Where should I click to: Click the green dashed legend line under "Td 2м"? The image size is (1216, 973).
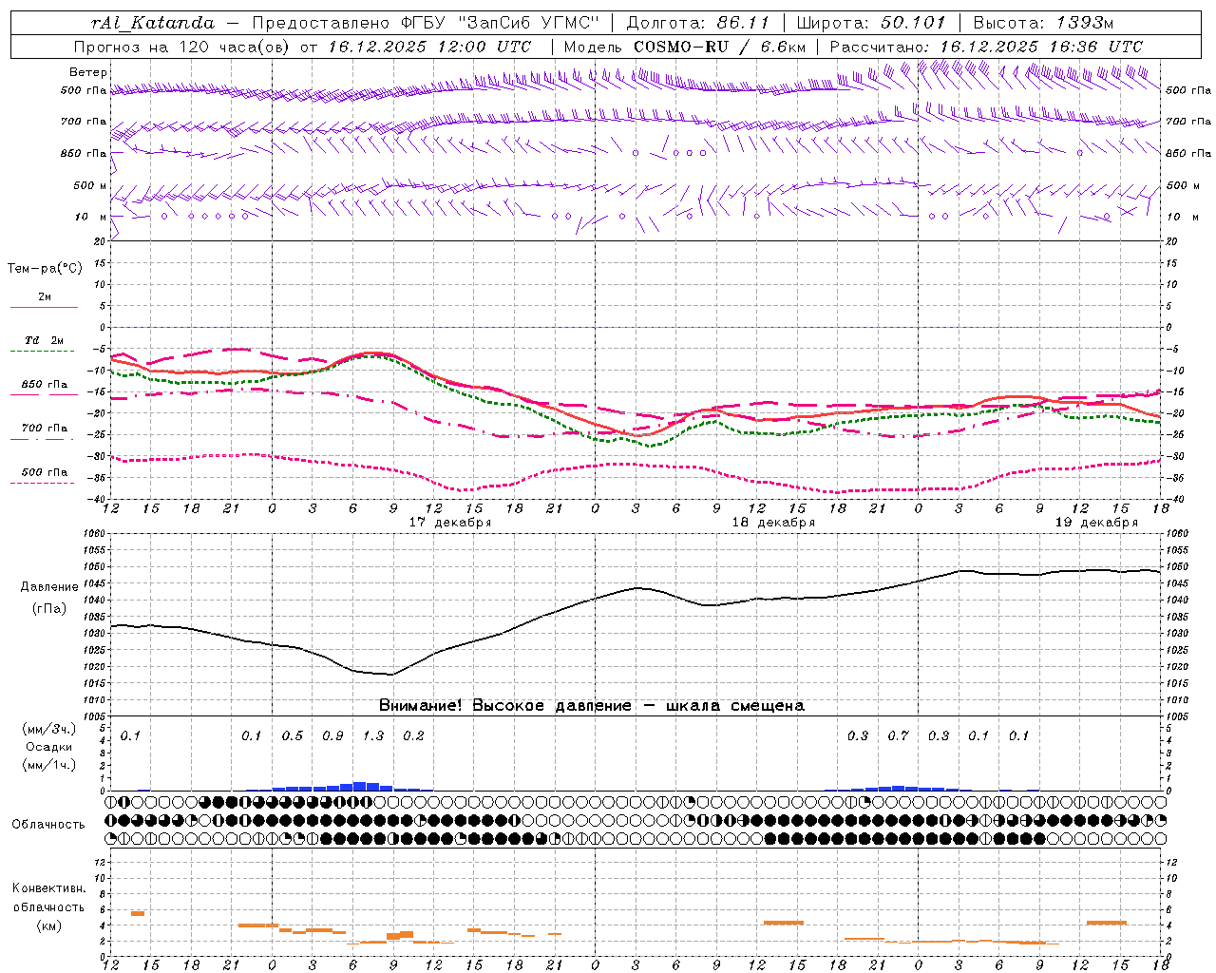point(44,352)
